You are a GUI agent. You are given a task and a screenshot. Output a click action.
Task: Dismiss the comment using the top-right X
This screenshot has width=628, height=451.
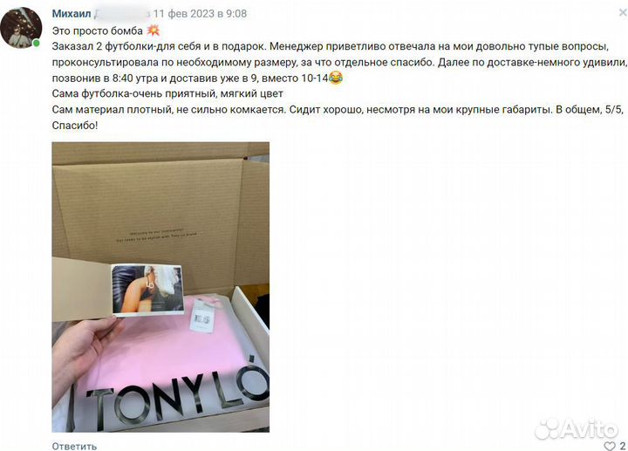click(623, 13)
